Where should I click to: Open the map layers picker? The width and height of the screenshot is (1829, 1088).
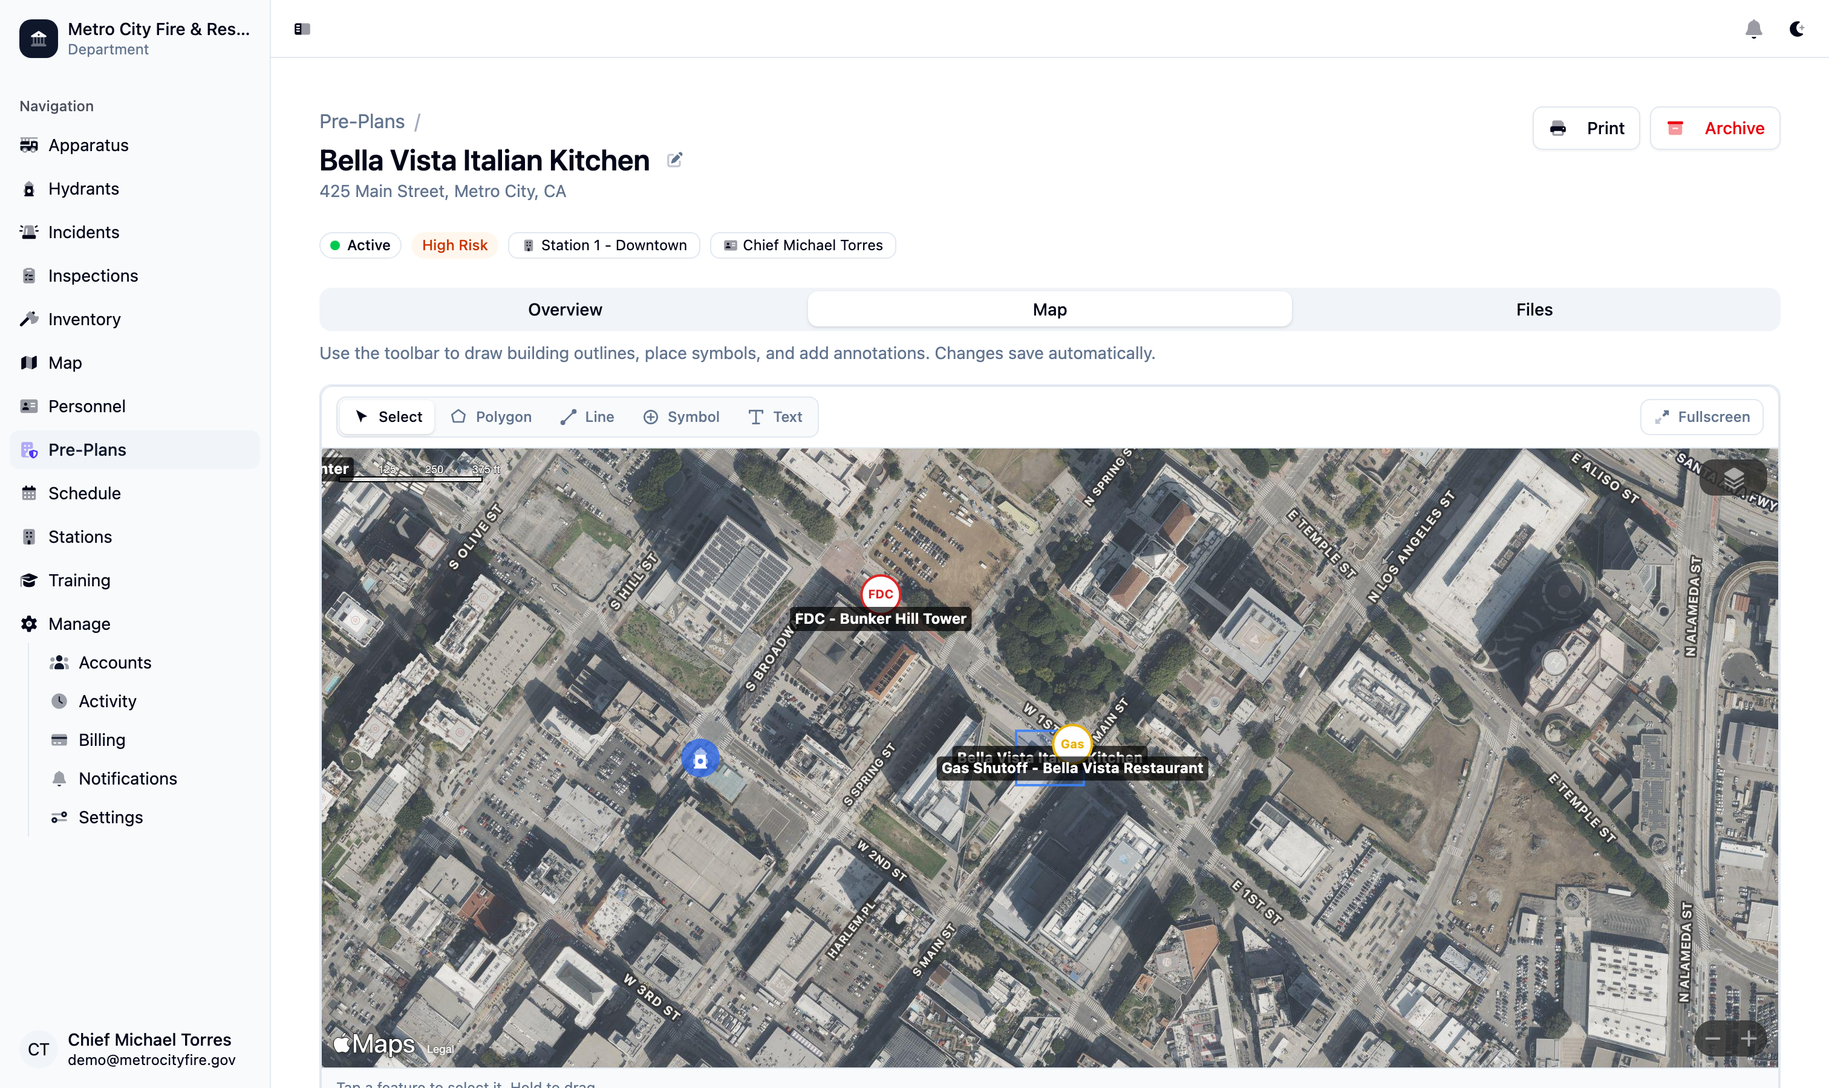coord(1733,478)
